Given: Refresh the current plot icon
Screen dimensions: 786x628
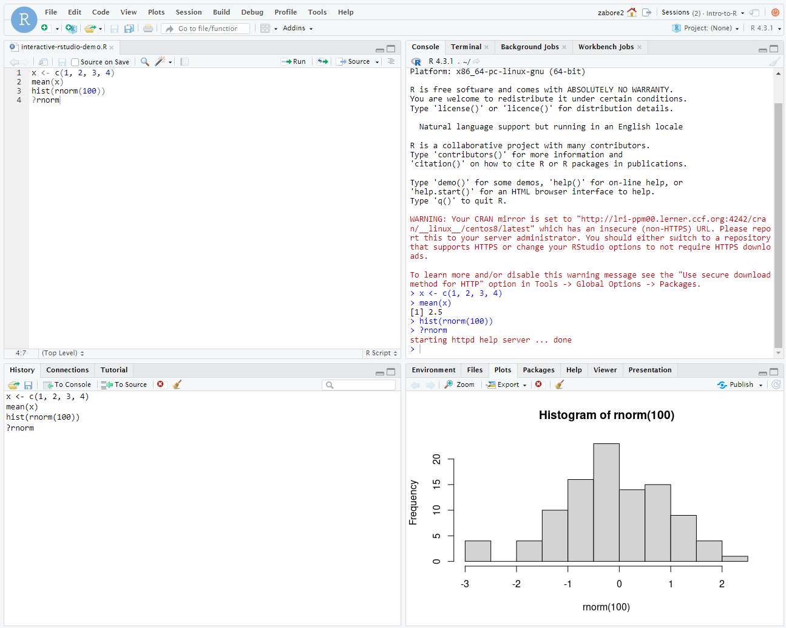Looking at the screenshot, I should 776,384.
